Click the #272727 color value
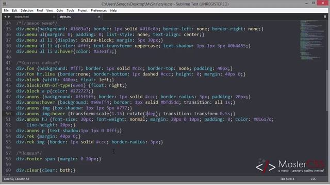 (79, 91)
